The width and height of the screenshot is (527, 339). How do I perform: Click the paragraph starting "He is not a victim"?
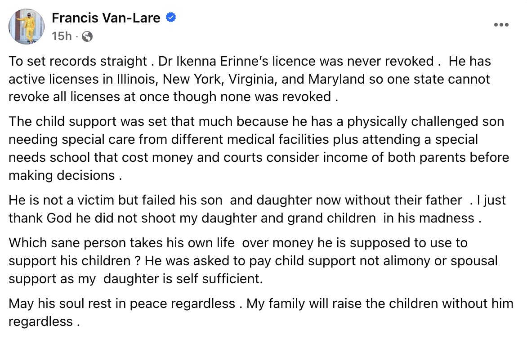pos(255,209)
